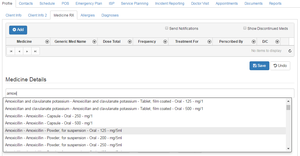Open the Treatment For column filter
The image size is (300, 156).
(209, 42)
